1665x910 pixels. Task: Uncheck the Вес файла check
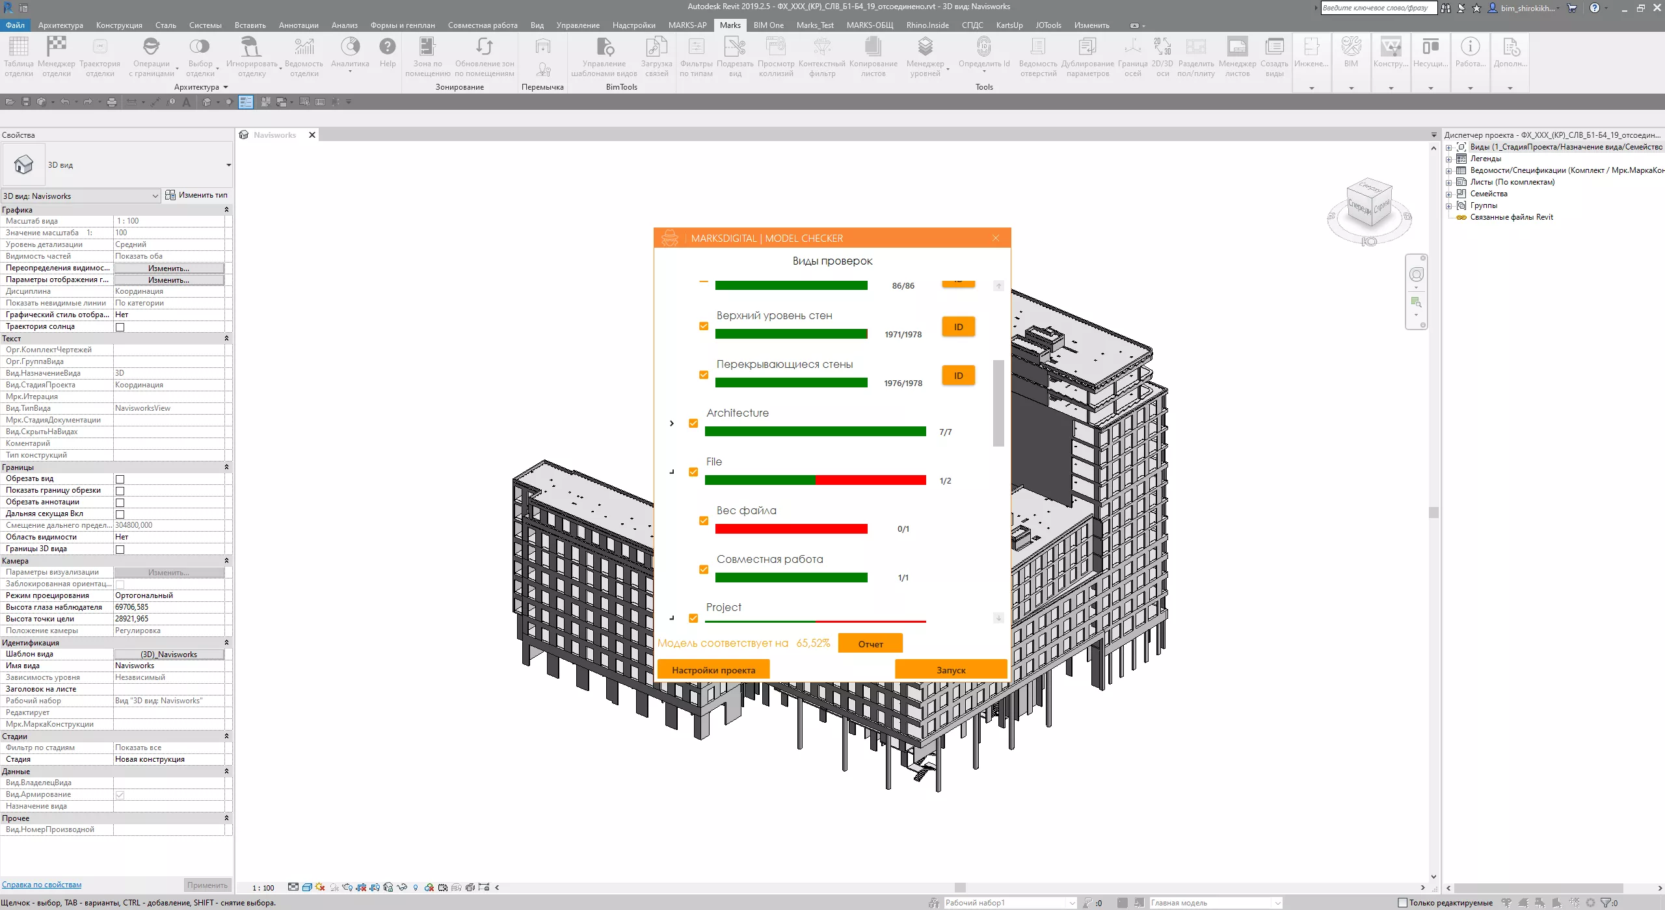tap(704, 521)
